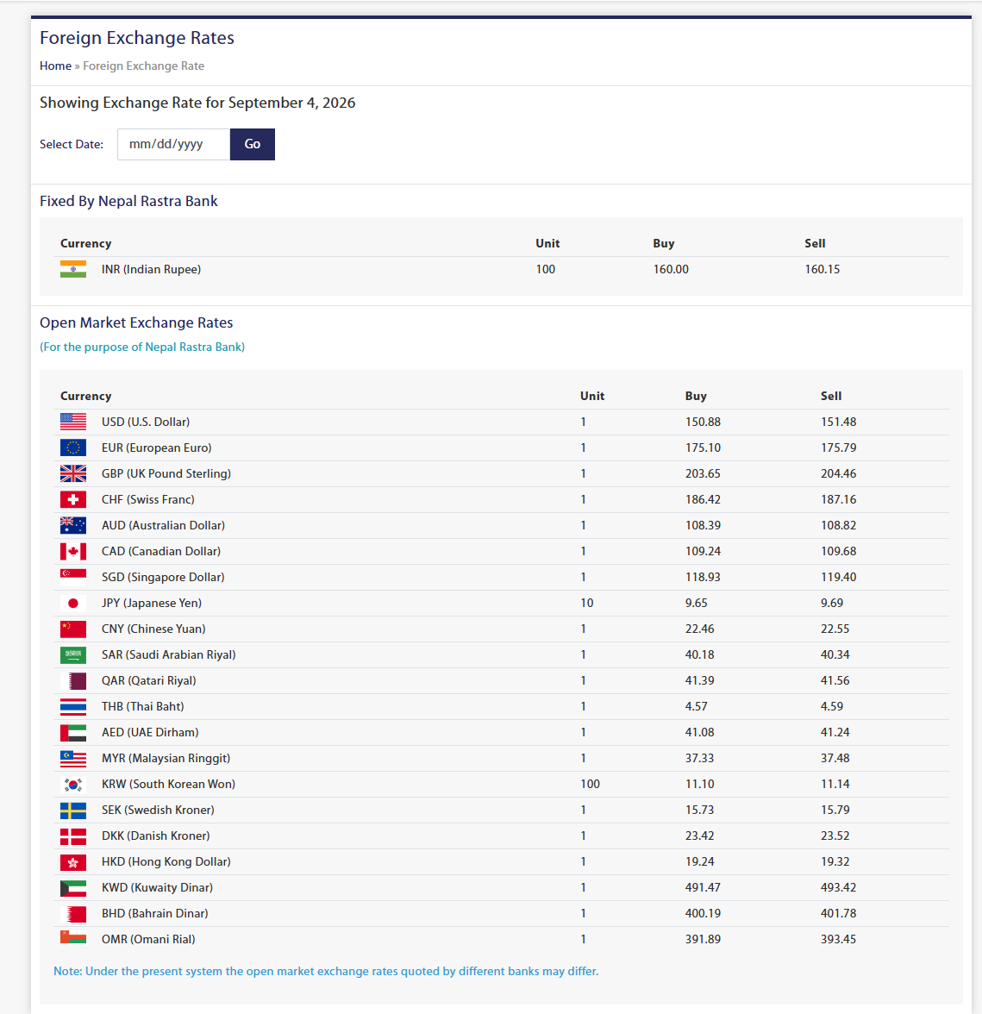Click the Indian flag icon

pyautogui.click(x=73, y=269)
